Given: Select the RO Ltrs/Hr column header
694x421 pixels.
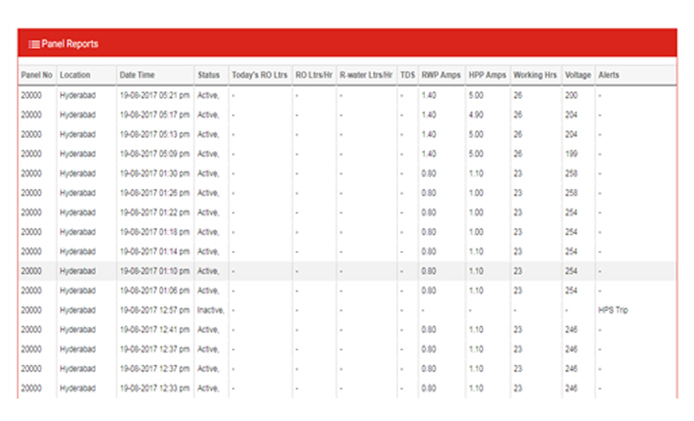Looking at the screenshot, I should (x=313, y=75).
